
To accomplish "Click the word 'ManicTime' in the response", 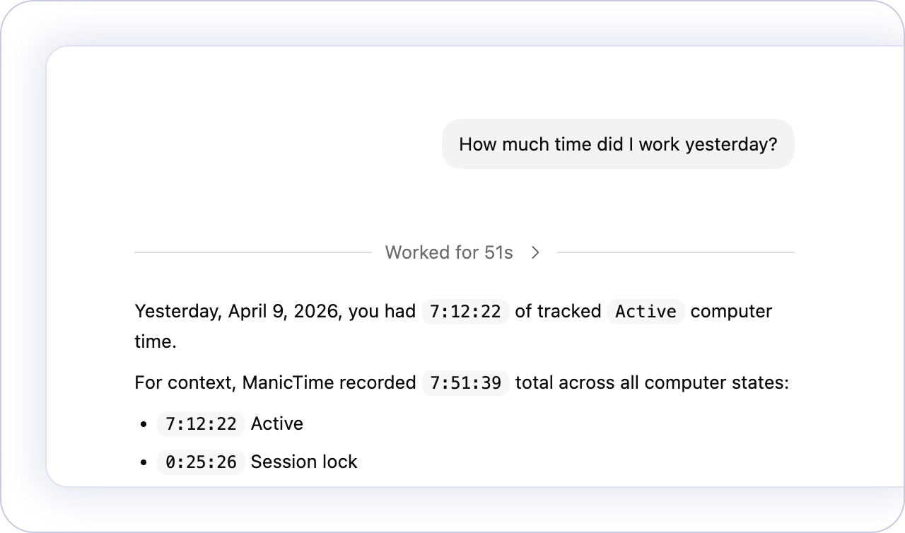I will [288, 383].
